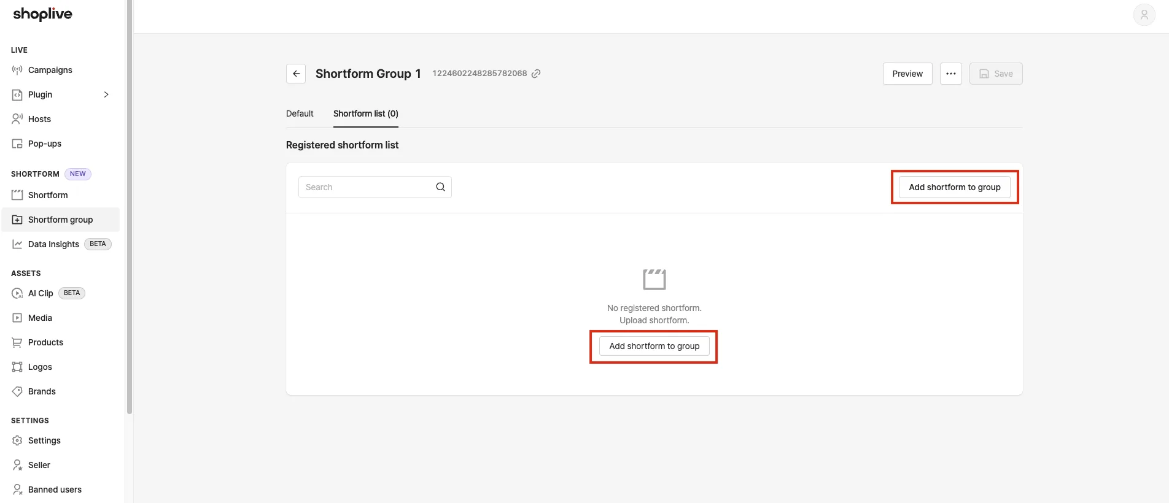Select the Shortform list (0) tab
The width and height of the screenshot is (1169, 503).
(366, 113)
